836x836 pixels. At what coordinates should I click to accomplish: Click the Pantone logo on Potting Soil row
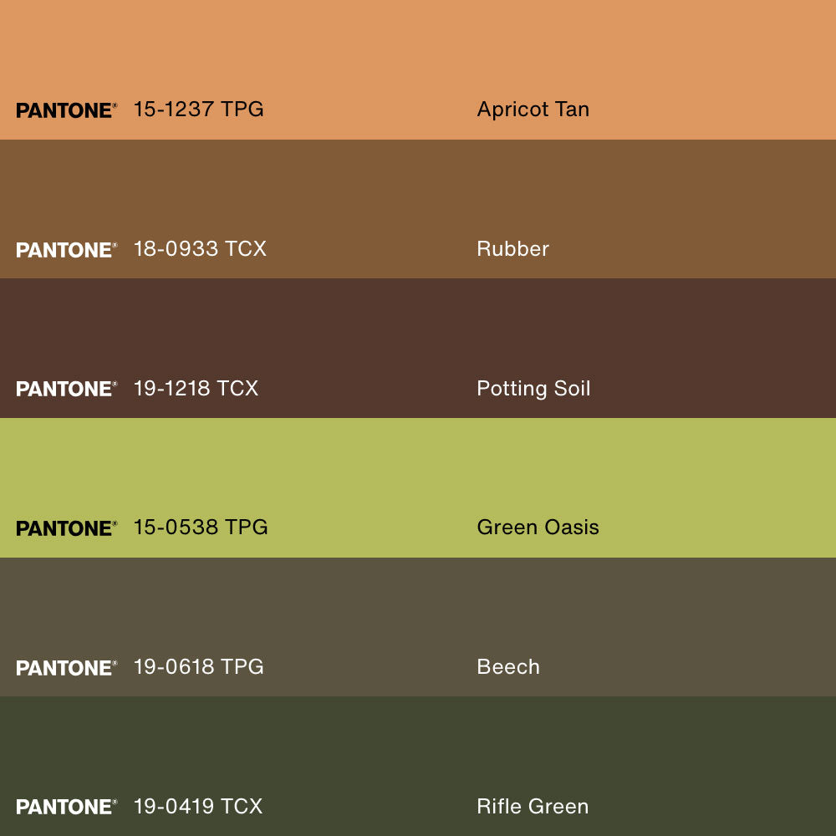(x=66, y=389)
